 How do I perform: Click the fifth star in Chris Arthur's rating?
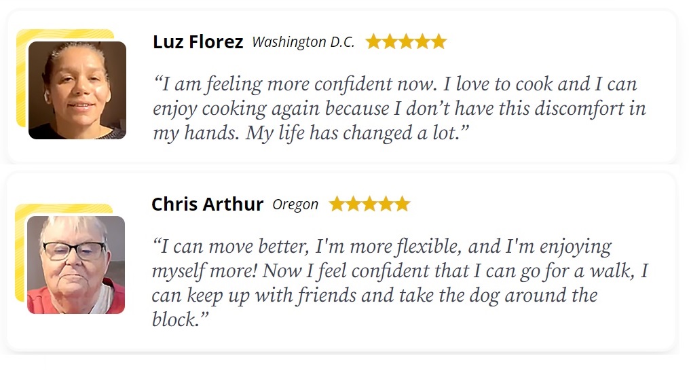pos(402,204)
